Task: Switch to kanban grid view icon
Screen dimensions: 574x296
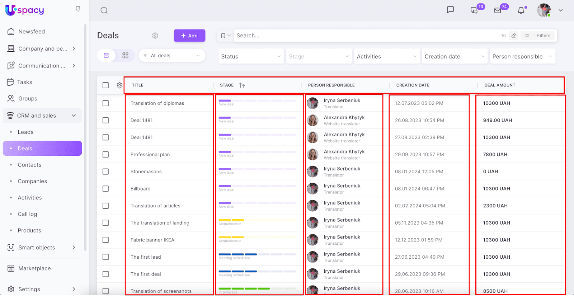Action: (125, 56)
